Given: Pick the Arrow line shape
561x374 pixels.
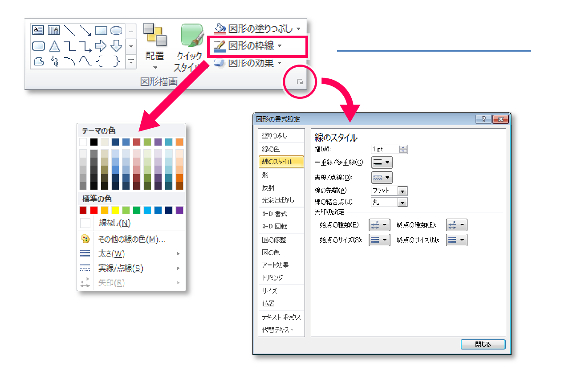Looking at the screenshot, I should click(85, 30).
